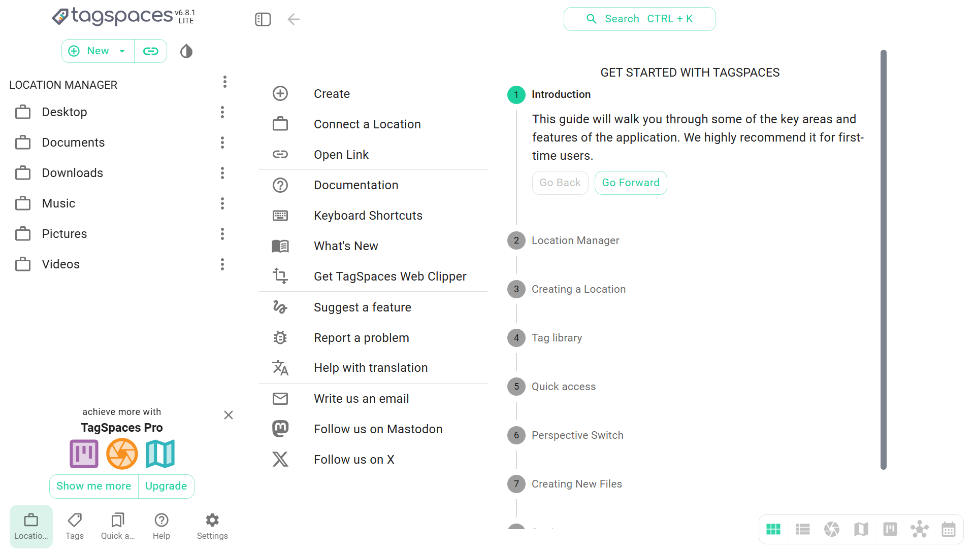This screenshot has width=975, height=555.
Task: Close the TagSpaces Pro promo
Action: tap(229, 415)
